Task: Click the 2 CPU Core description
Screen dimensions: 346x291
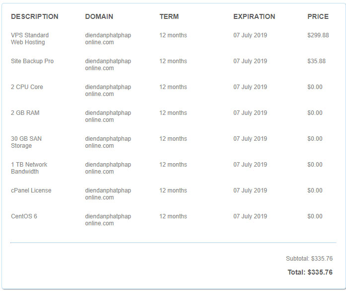Action: [27, 87]
